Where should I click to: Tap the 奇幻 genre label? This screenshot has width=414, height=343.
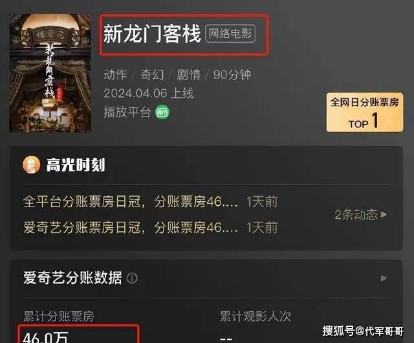152,74
